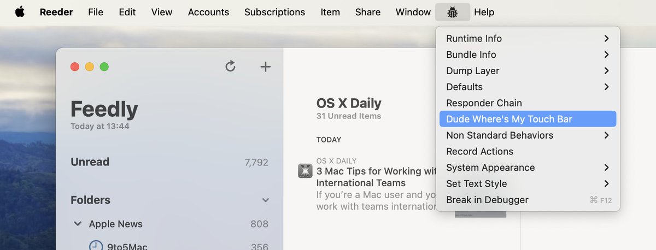This screenshot has height=250, width=656.
Task: Expand the Dump Layer submenu
Action: tap(528, 70)
